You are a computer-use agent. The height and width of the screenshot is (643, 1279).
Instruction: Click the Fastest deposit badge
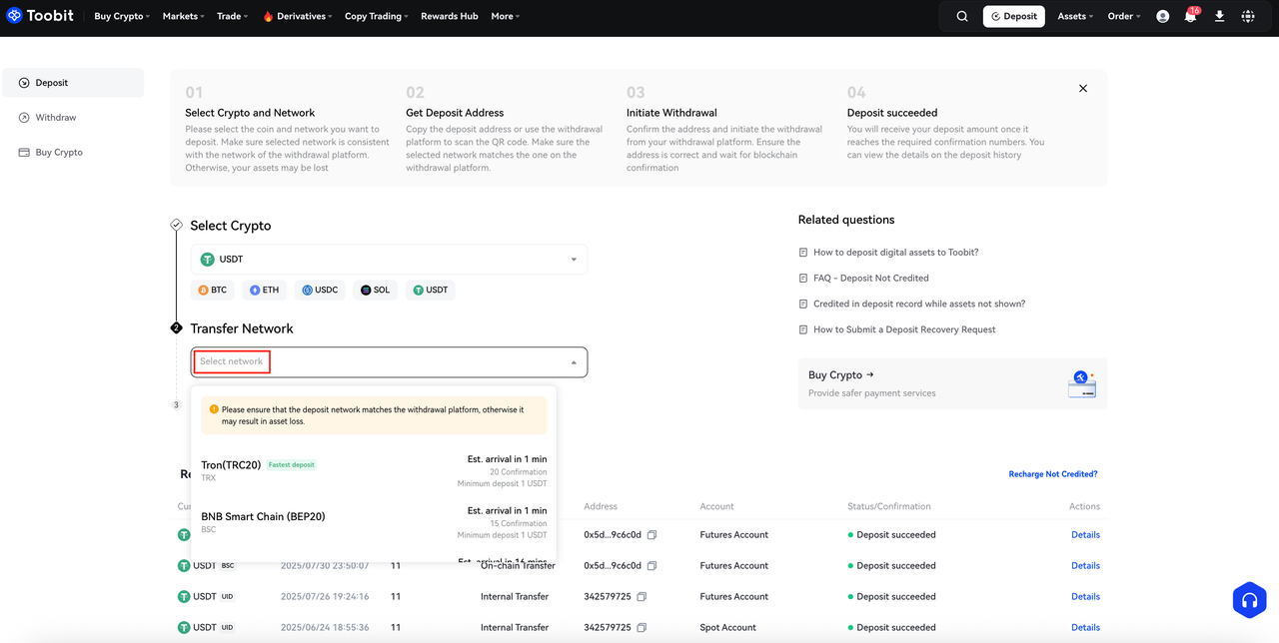pos(292,465)
